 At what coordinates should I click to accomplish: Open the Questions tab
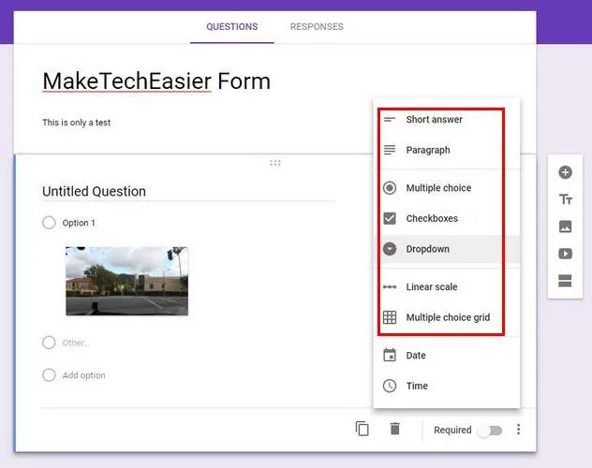click(x=231, y=27)
